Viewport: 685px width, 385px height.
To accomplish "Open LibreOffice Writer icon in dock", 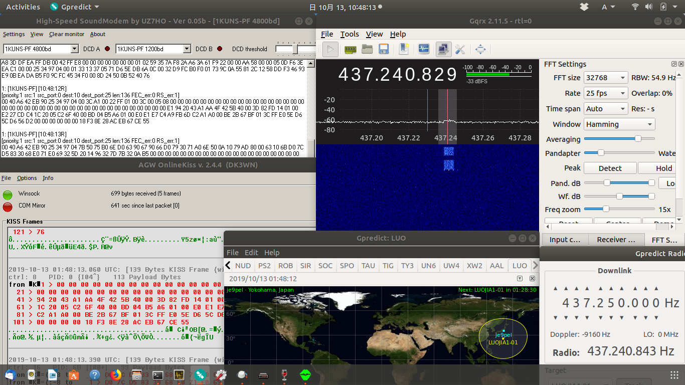I will [x=52, y=374].
